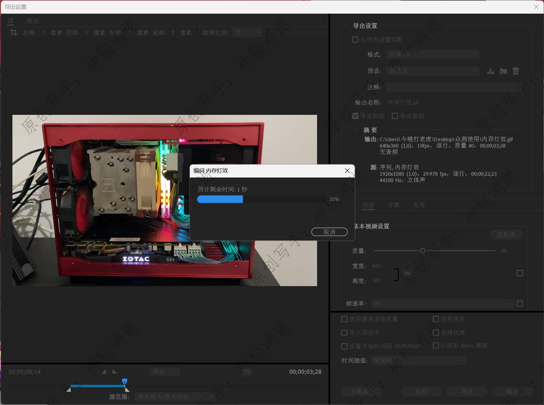Click the set out point triangle icon
The image size is (544, 405).
[115, 371]
